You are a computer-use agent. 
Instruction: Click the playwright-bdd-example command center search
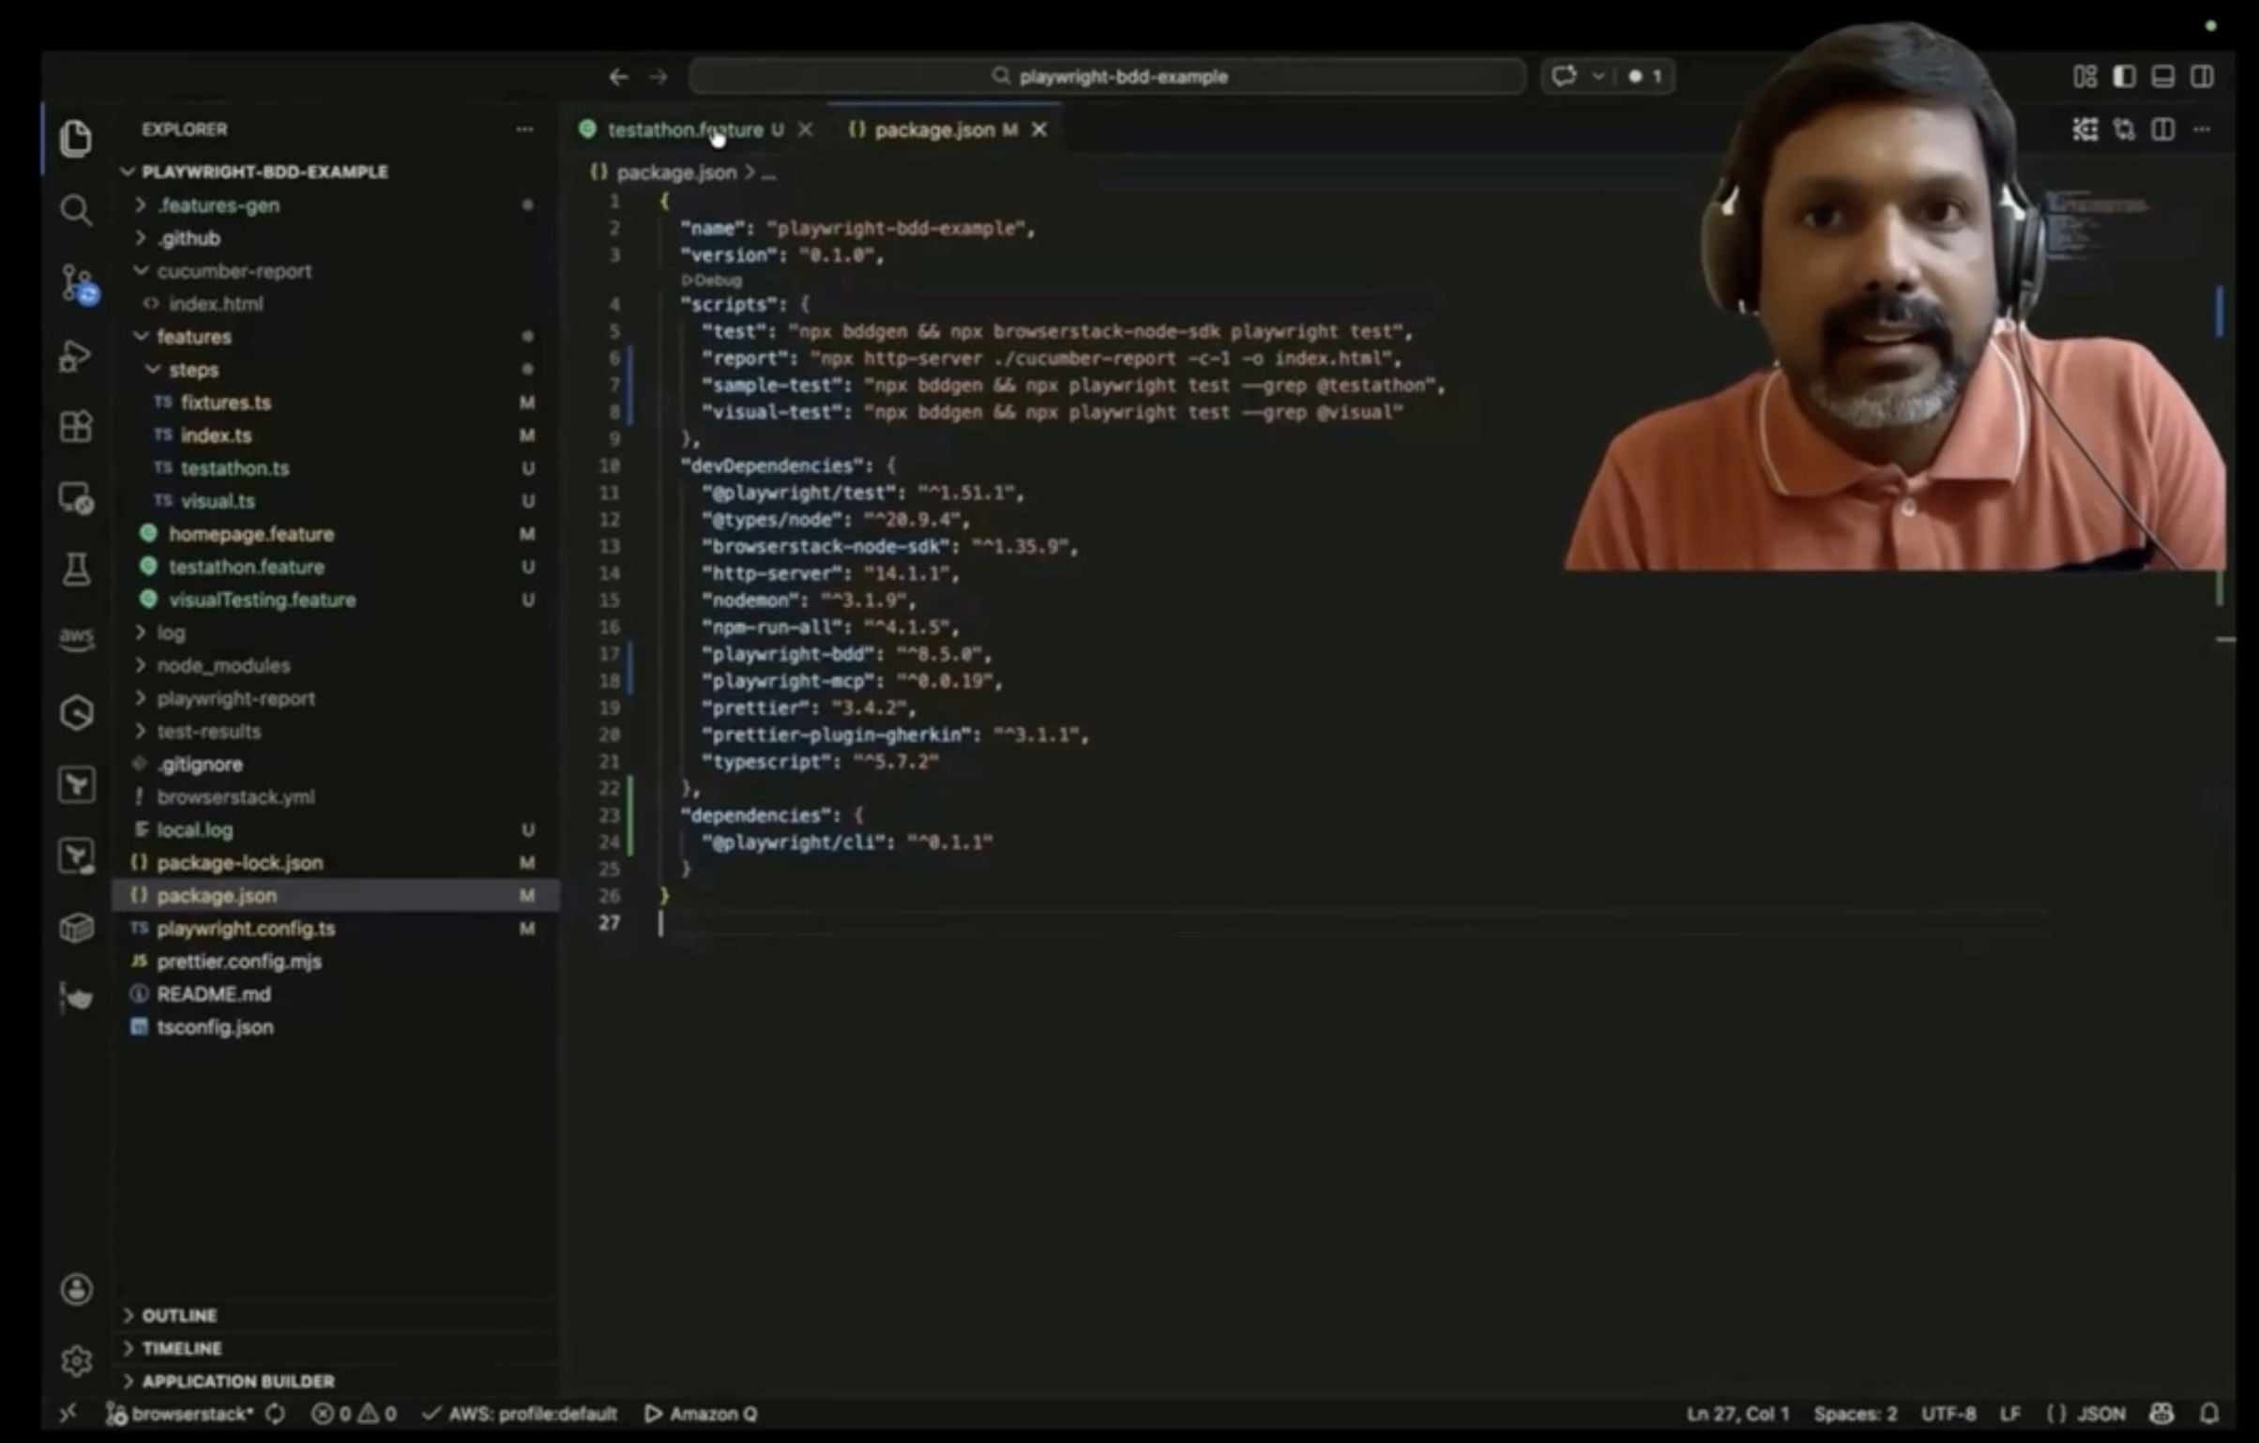click(x=1108, y=76)
